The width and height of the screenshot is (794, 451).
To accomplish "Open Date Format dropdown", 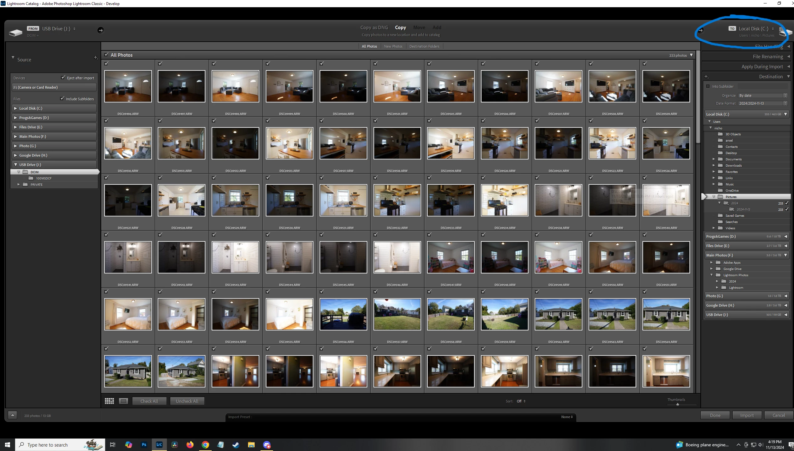I will [762, 103].
